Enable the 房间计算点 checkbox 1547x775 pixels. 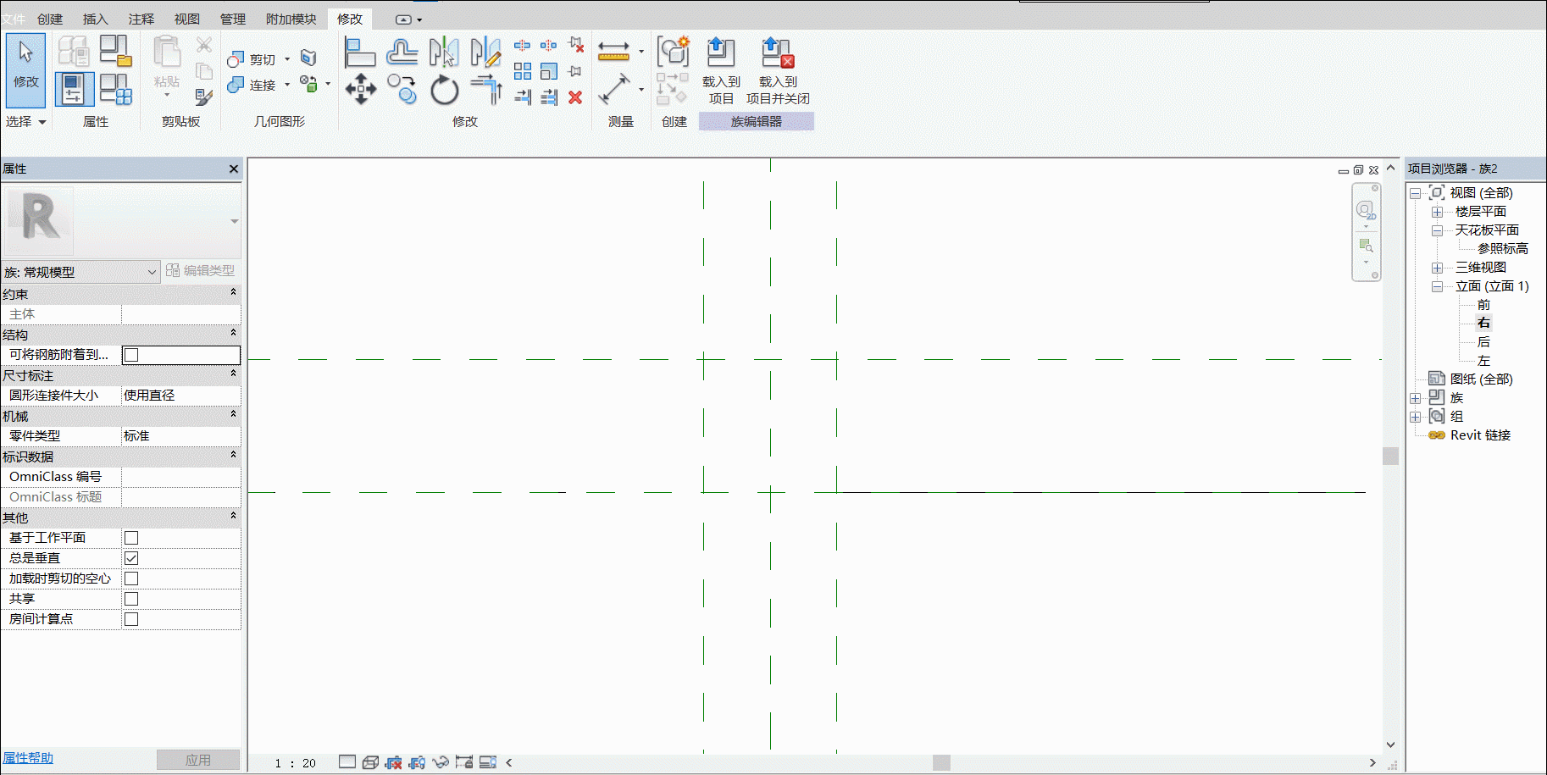131,619
